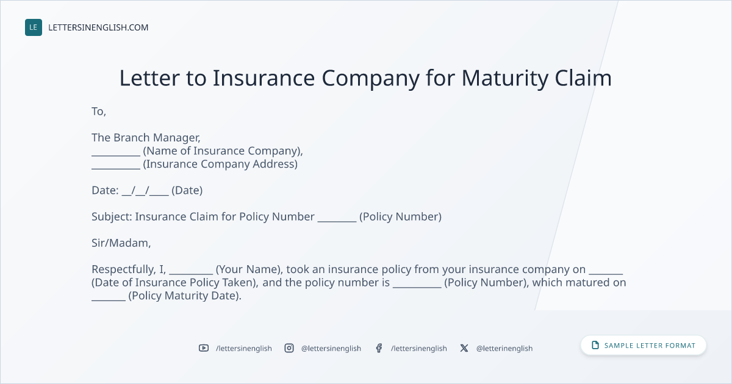The image size is (732, 384).
Task: Click the letter title heading
Action: [365, 78]
